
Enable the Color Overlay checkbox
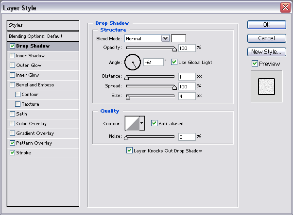12,124
